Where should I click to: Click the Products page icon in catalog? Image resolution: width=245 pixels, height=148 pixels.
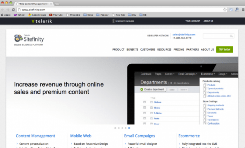pos(205,85)
